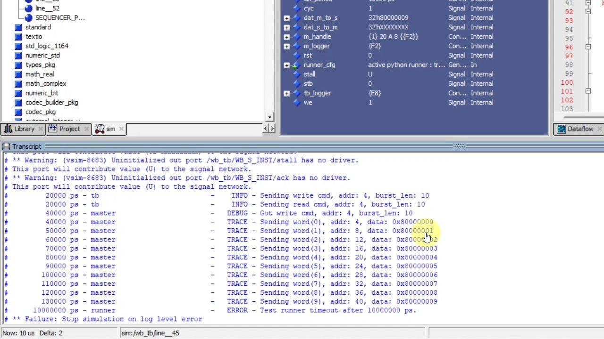Expand the tb_logger entry

286,93
